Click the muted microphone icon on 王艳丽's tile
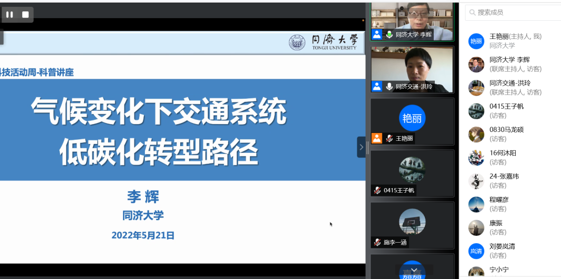 389,139
